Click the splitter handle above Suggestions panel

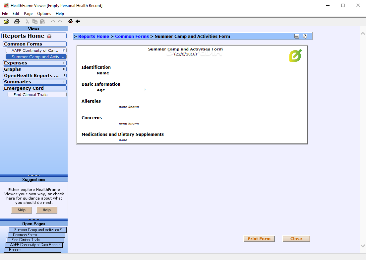coord(34,176)
